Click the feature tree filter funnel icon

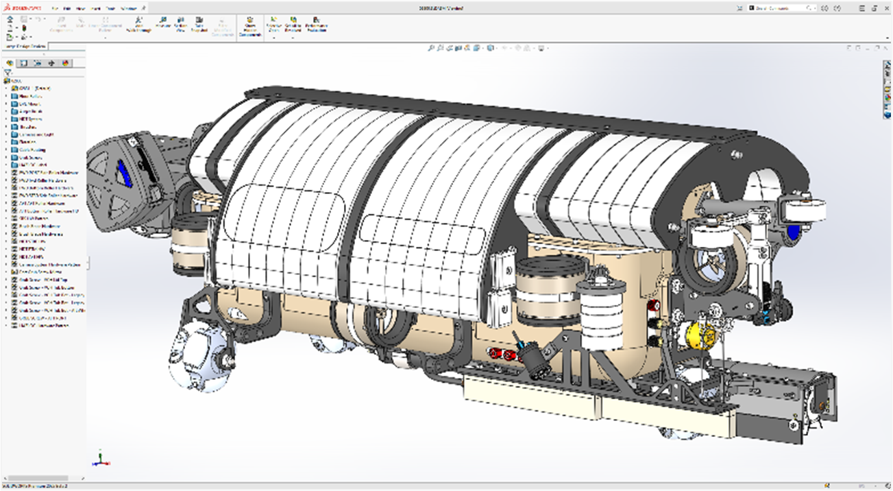(x=8, y=72)
